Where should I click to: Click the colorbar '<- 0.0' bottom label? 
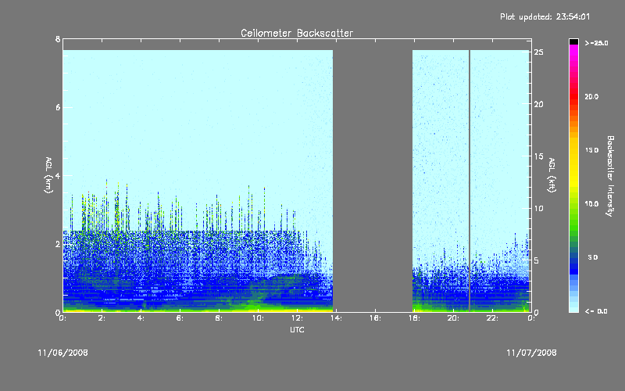pyautogui.click(x=596, y=311)
